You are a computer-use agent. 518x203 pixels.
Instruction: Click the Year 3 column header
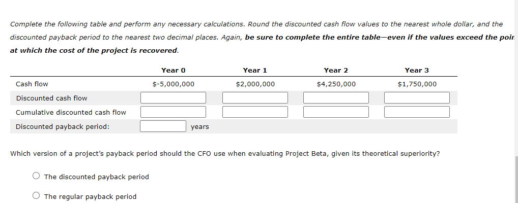pyautogui.click(x=417, y=70)
